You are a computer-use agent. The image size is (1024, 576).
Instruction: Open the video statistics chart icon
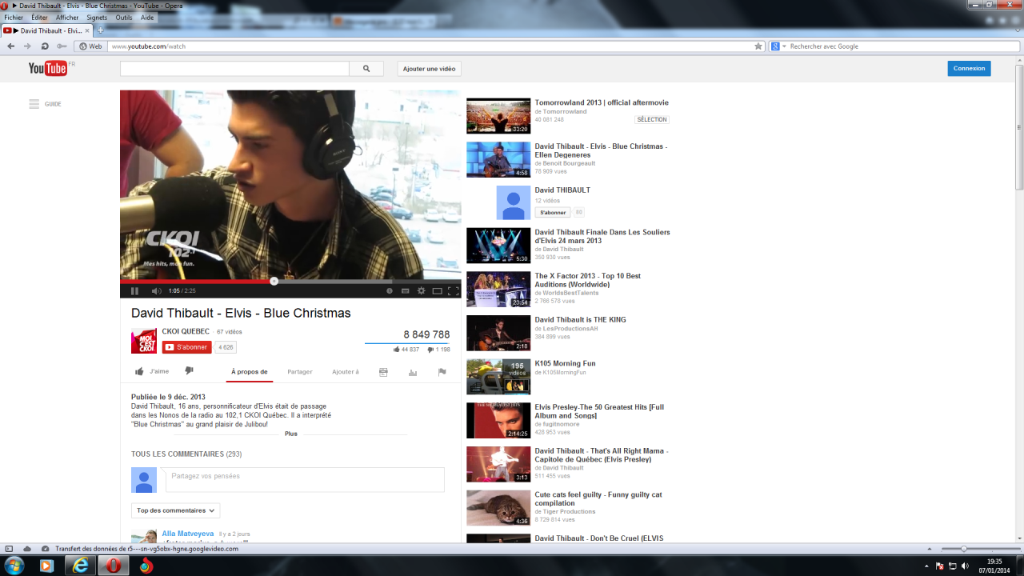[x=413, y=372]
